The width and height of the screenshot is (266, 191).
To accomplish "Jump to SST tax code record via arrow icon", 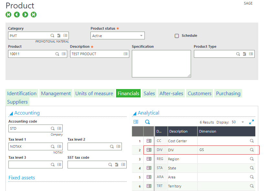I will tap(117, 165).
